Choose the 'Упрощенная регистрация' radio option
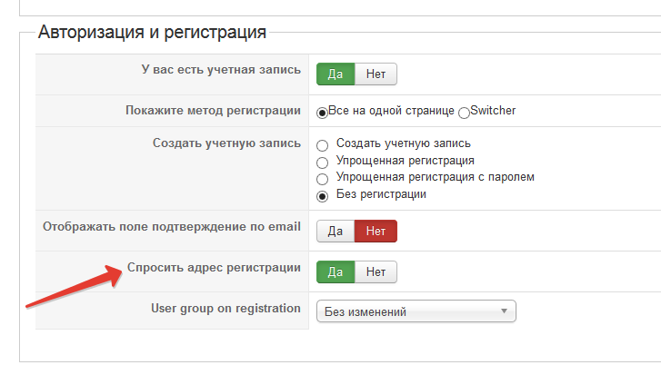This screenshot has height=365, width=661. (x=322, y=162)
